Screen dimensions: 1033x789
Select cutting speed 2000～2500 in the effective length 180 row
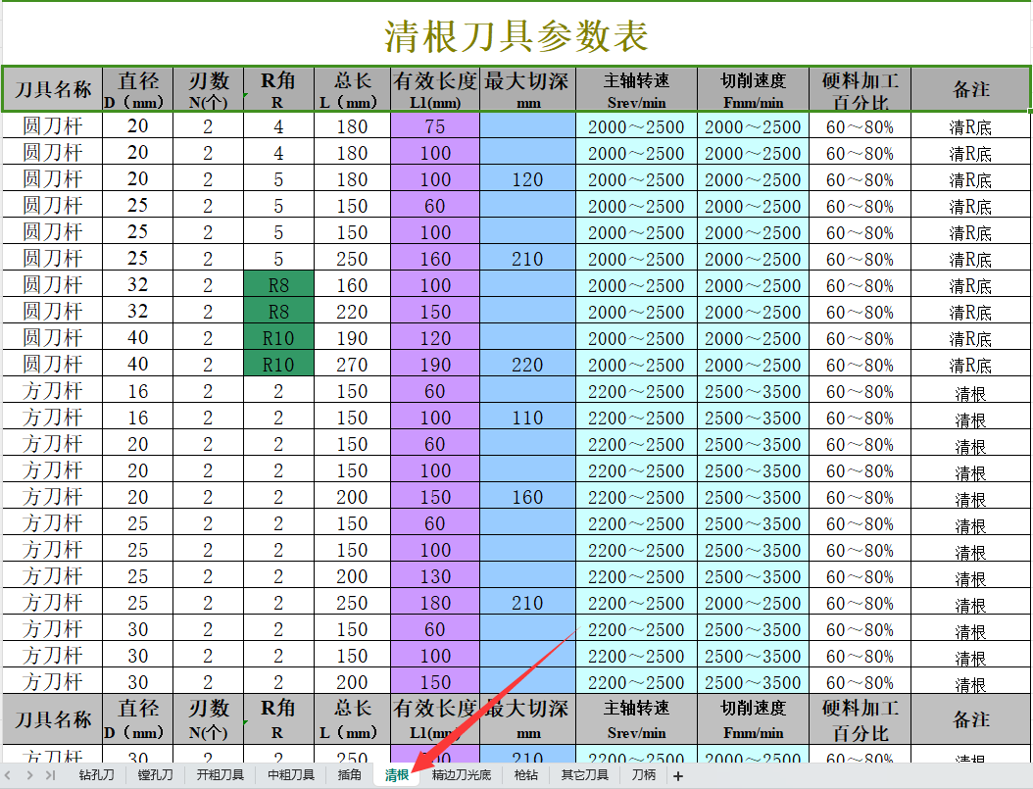(x=753, y=602)
